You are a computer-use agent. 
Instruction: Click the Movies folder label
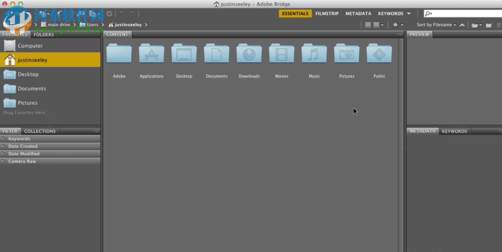click(x=282, y=76)
